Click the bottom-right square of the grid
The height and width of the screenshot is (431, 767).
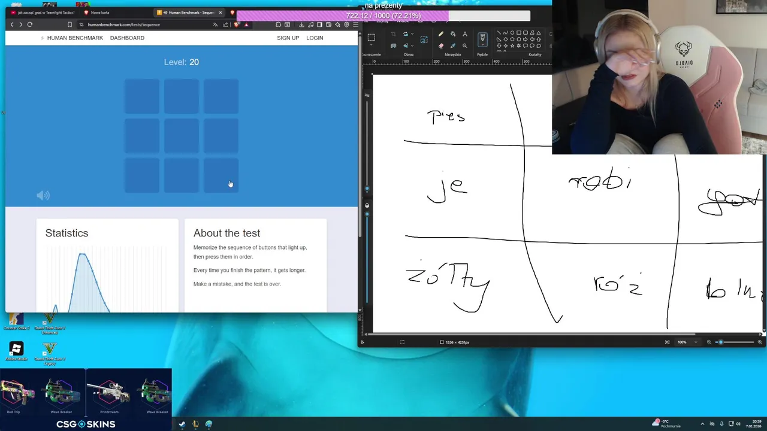(x=221, y=175)
